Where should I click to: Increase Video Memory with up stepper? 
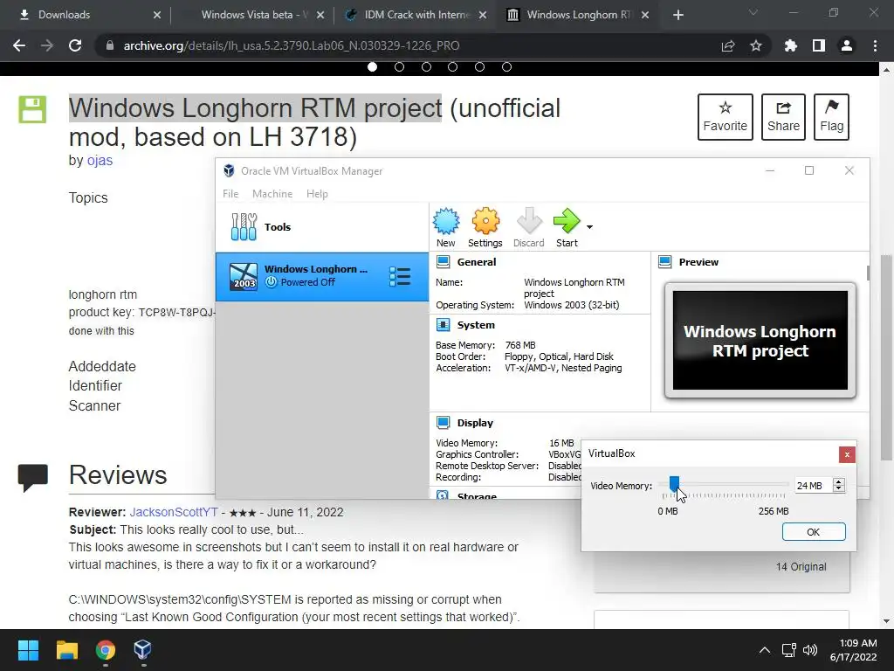pyautogui.click(x=838, y=481)
